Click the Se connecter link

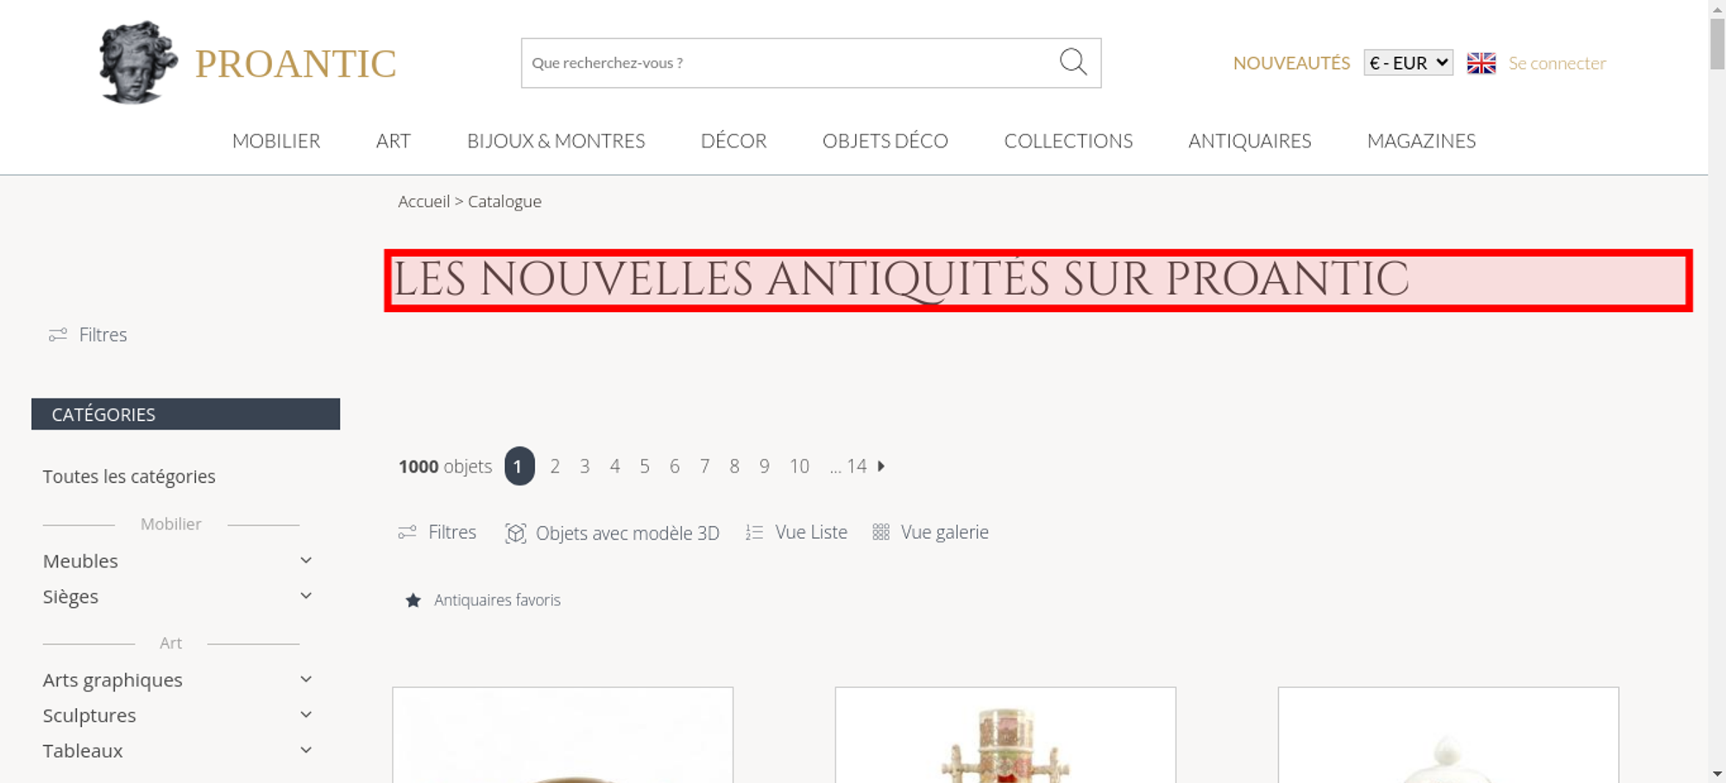tap(1557, 63)
